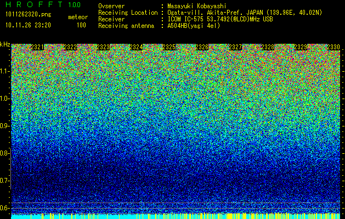The height and width of the screenshot is (219, 345).
Task: Click the 2325 time marker
Action: [169, 47]
